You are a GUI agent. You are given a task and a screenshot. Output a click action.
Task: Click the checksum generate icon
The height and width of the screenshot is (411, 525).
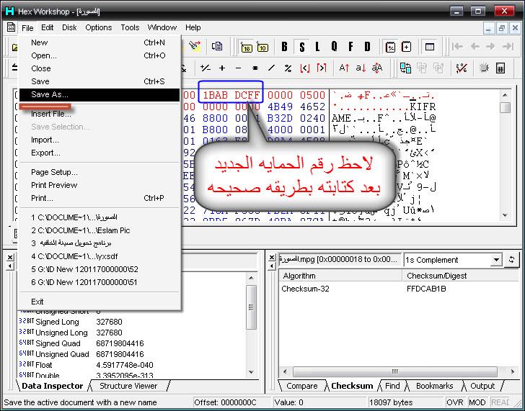tap(462, 68)
